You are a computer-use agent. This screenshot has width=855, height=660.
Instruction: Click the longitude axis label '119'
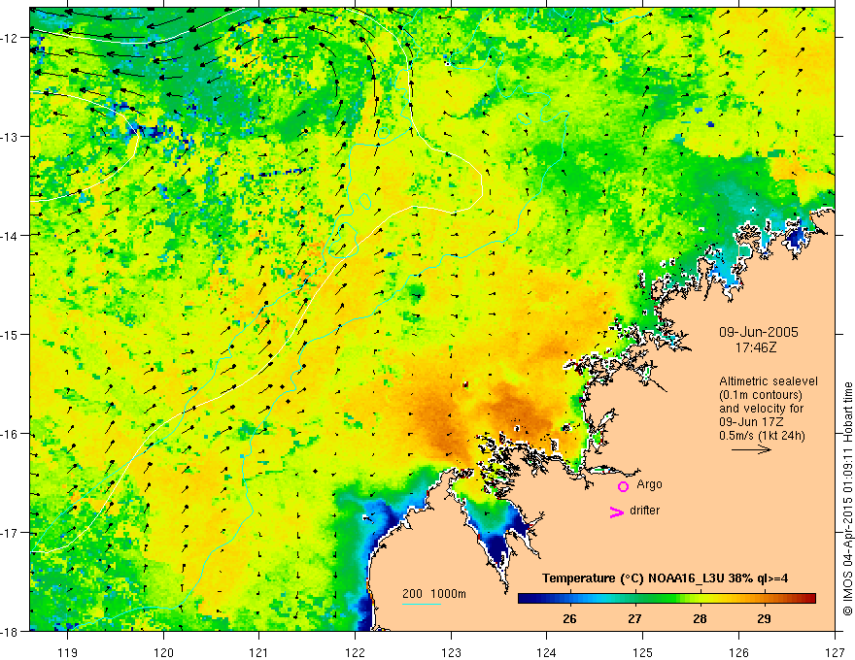click(x=68, y=652)
